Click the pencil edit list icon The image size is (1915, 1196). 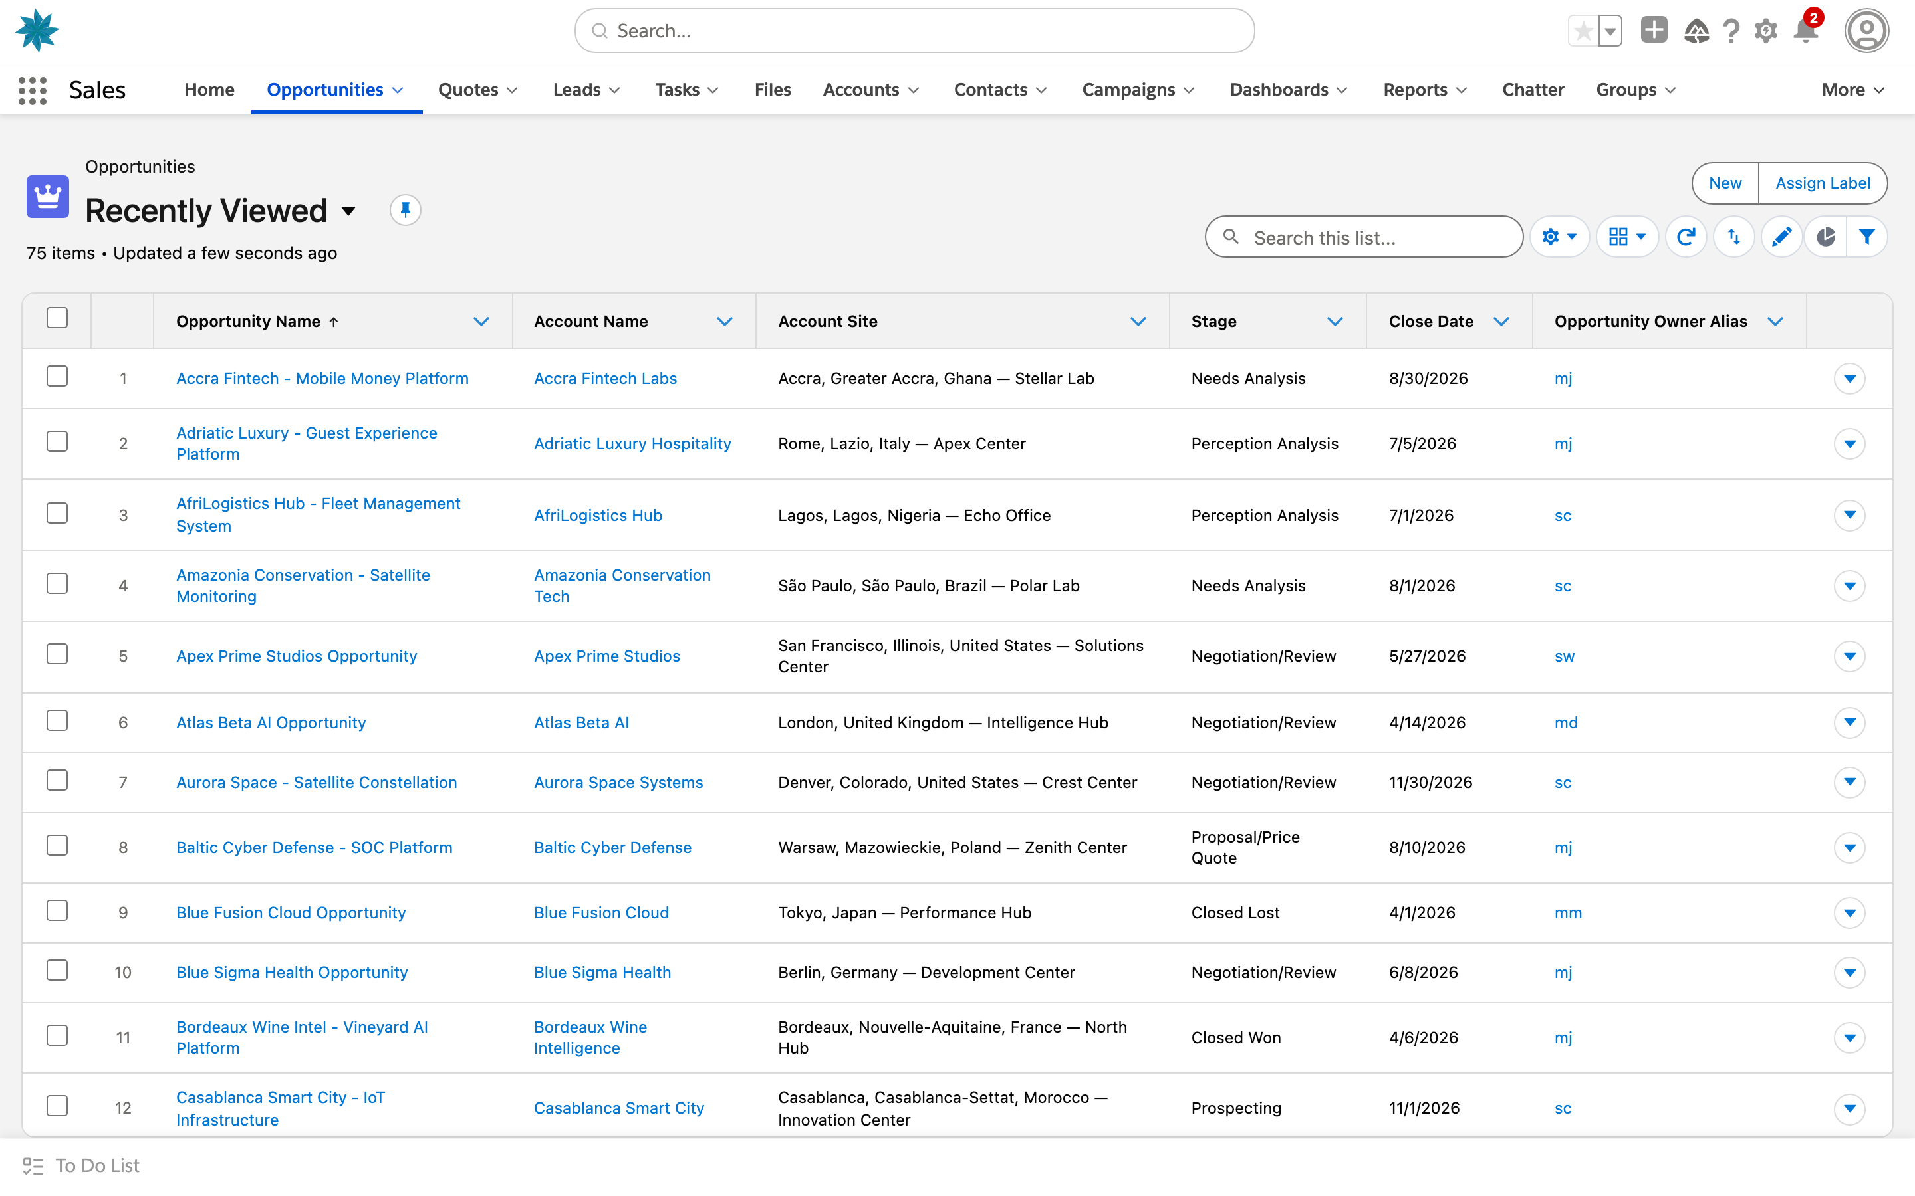[x=1781, y=237]
